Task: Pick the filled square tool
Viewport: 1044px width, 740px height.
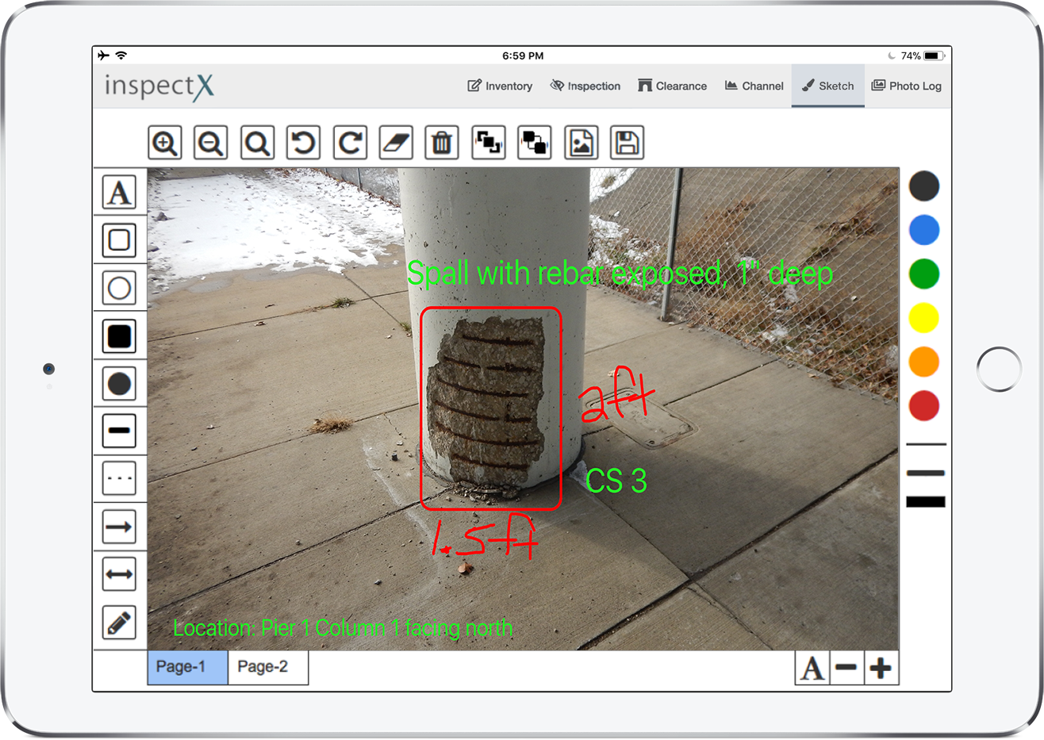Action: tap(119, 335)
